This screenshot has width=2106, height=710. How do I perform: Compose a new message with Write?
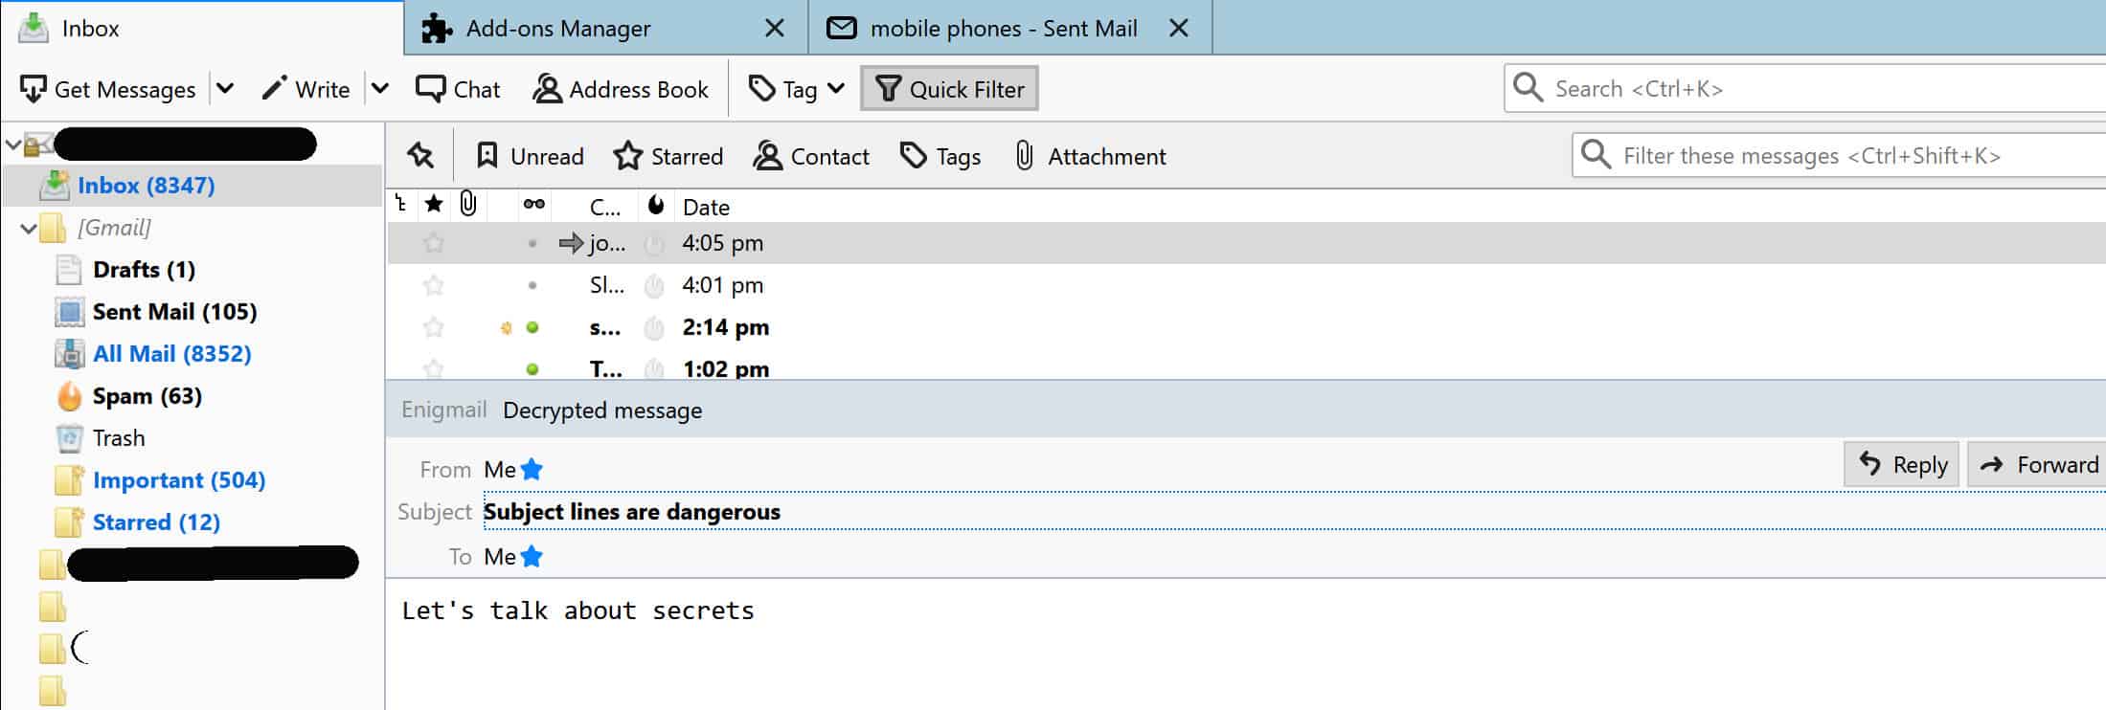coord(306,89)
